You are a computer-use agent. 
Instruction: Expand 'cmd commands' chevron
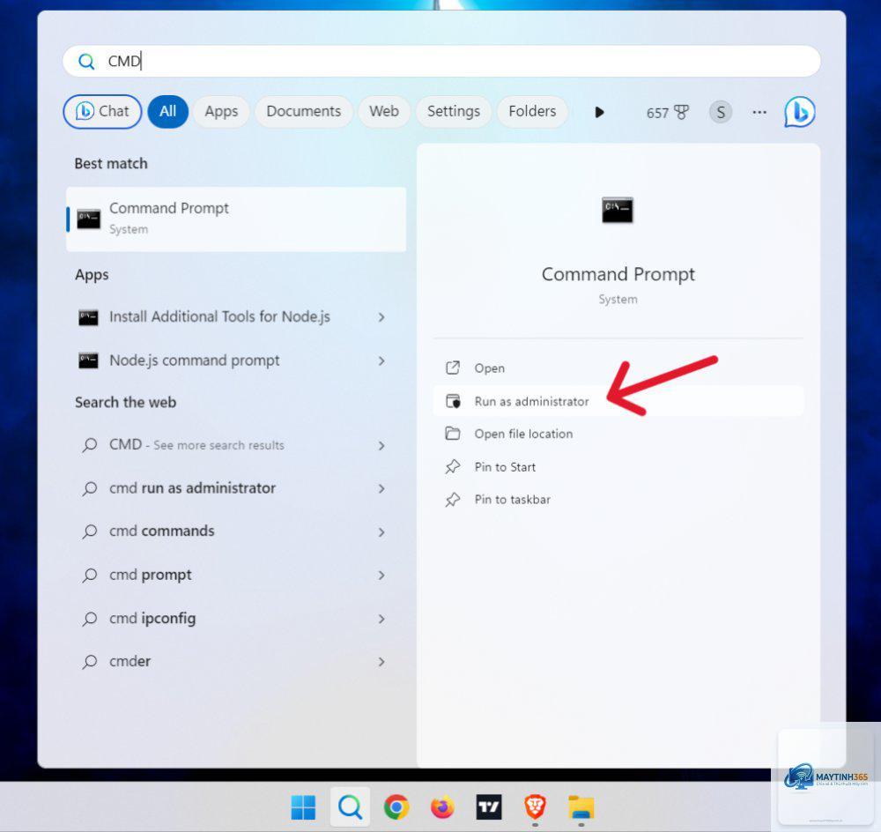tap(381, 532)
